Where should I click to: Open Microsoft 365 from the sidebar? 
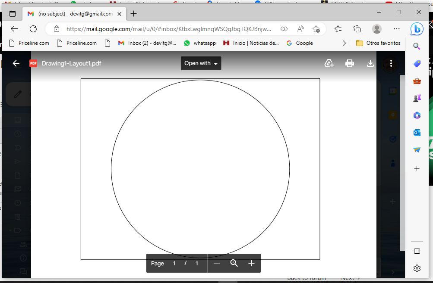[x=416, y=115]
